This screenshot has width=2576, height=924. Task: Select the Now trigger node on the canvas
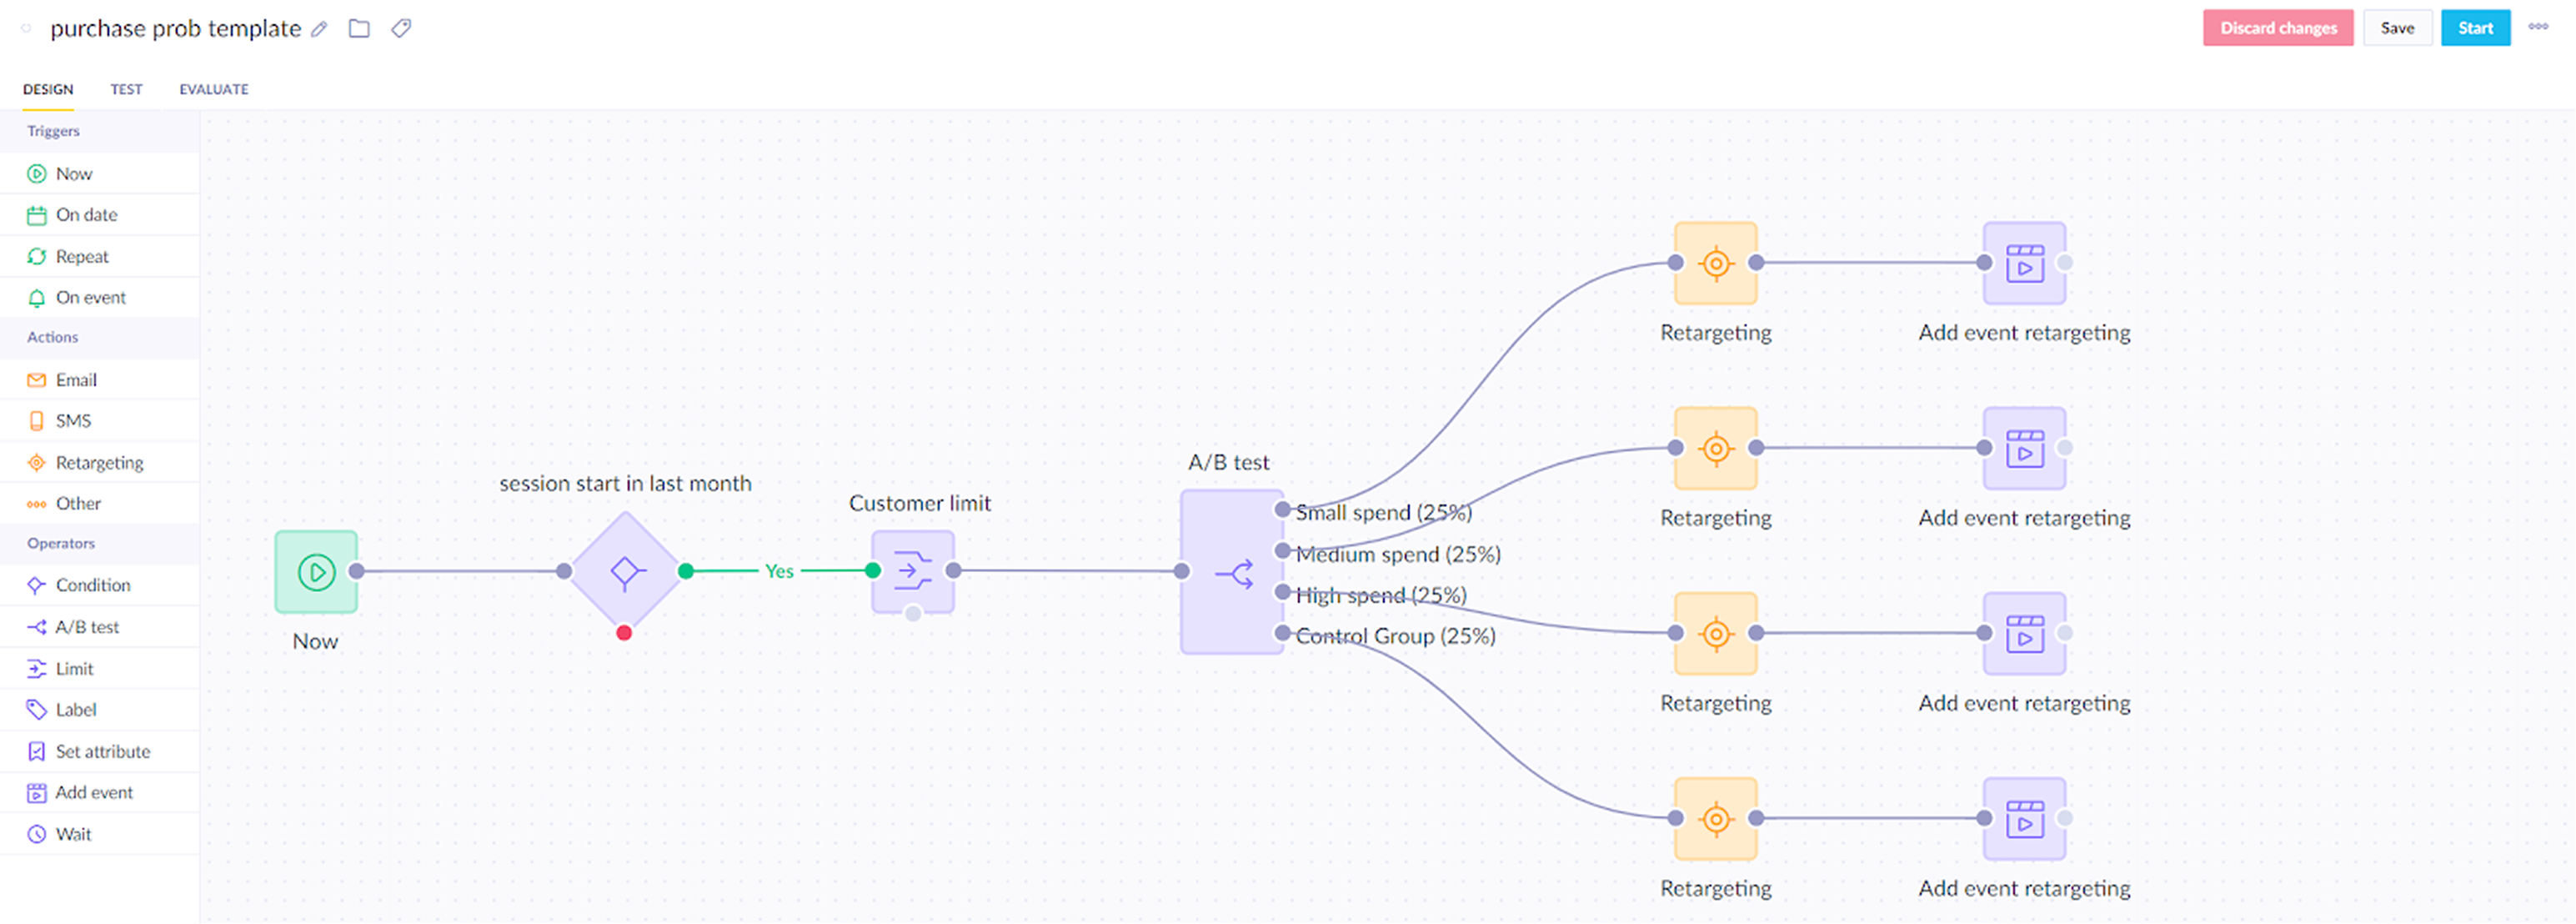tap(315, 571)
